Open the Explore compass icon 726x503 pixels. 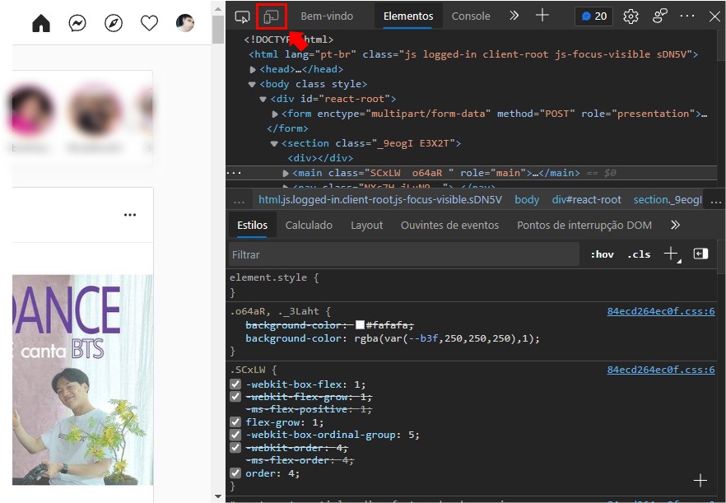tap(114, 23)
